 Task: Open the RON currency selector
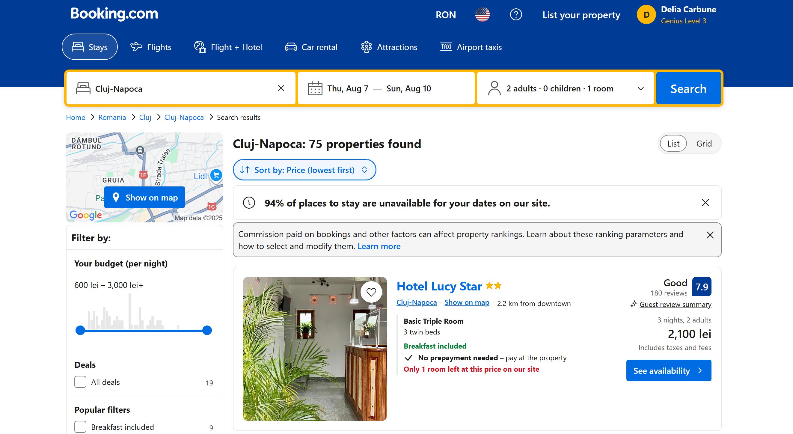point(445,15)
